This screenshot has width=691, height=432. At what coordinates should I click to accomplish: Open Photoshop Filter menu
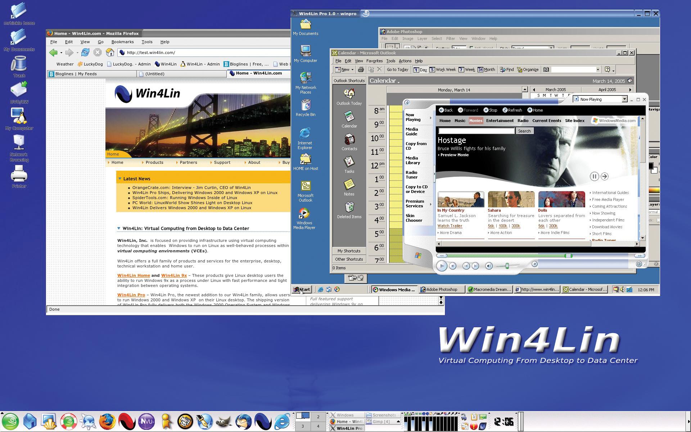click(451, 39)
